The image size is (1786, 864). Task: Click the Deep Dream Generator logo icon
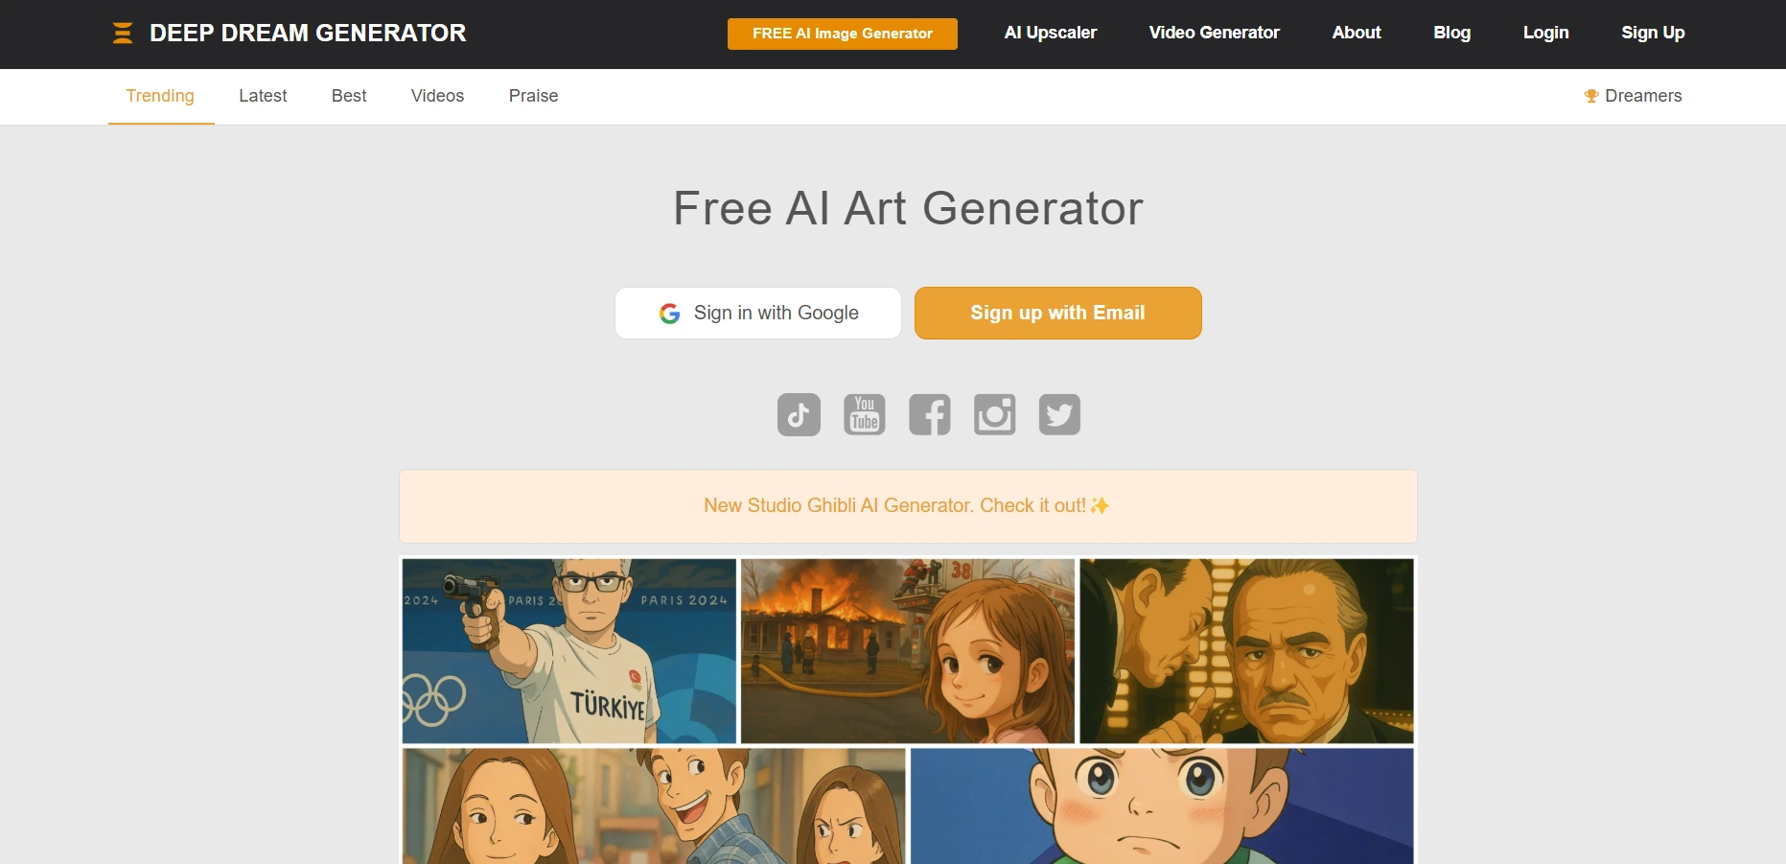pyautogui.click(x=123, y=34)
